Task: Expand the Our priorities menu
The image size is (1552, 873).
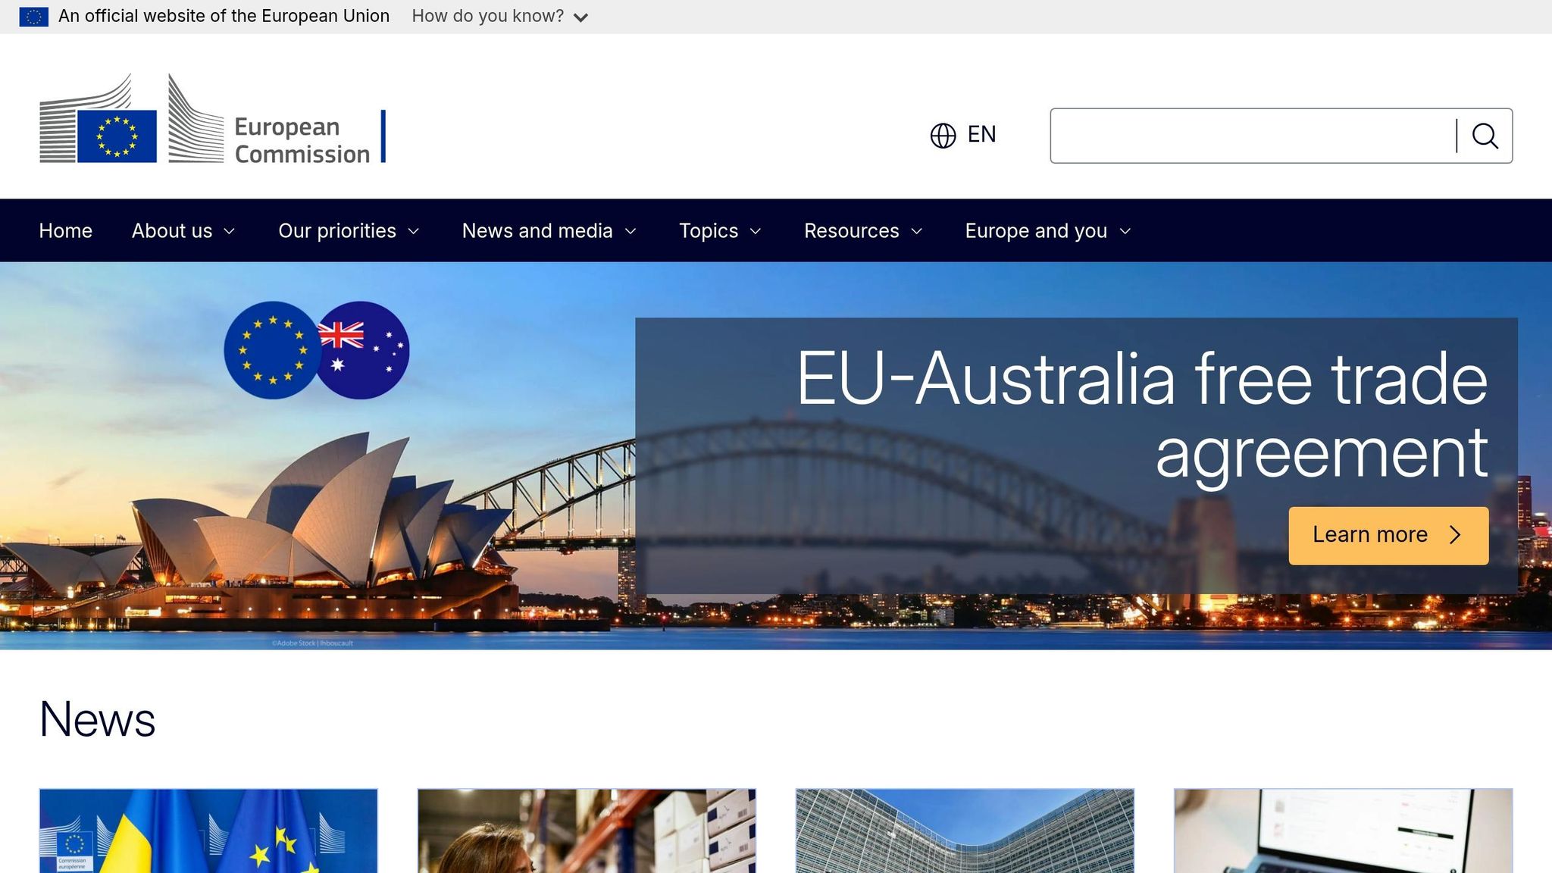Action: click(x=349, y=231)
